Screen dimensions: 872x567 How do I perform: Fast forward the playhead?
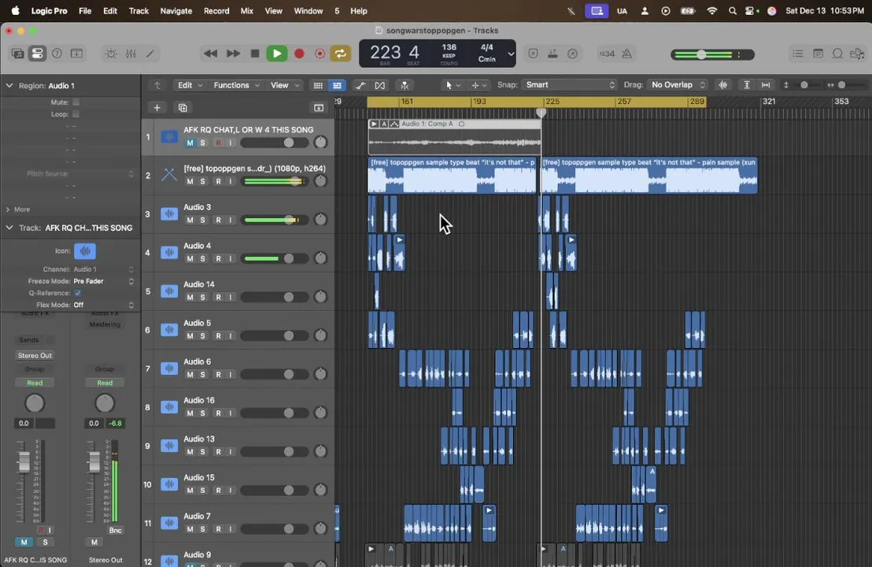[x=233, y=54]
